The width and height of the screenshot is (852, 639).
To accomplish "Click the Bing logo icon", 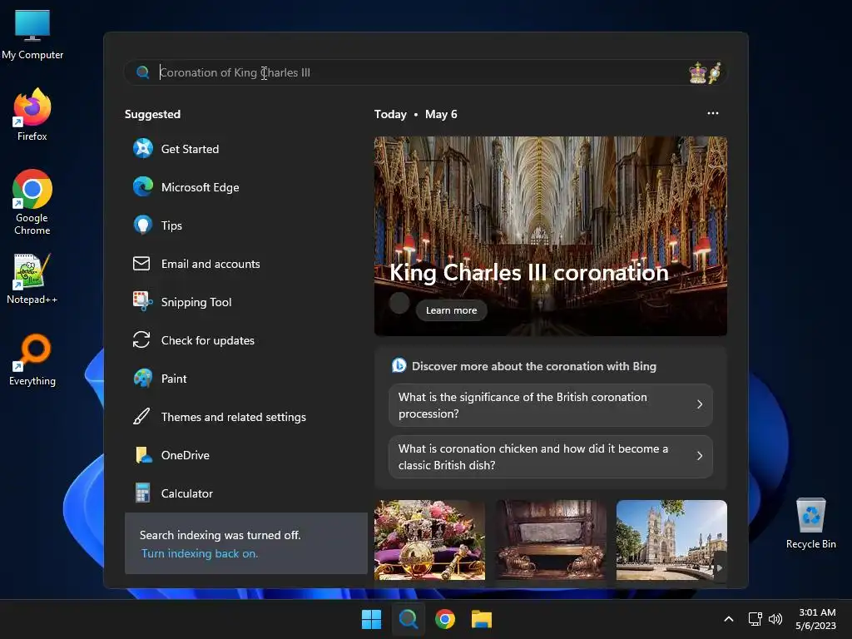I will click(x=399, y=366).
